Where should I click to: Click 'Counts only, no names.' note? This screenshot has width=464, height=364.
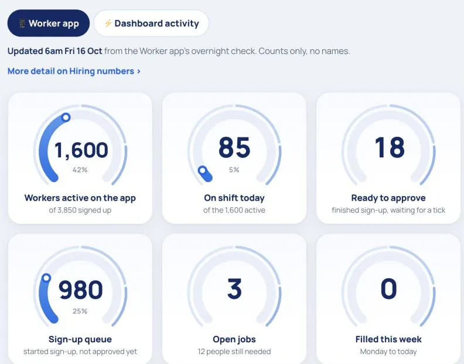304,51
